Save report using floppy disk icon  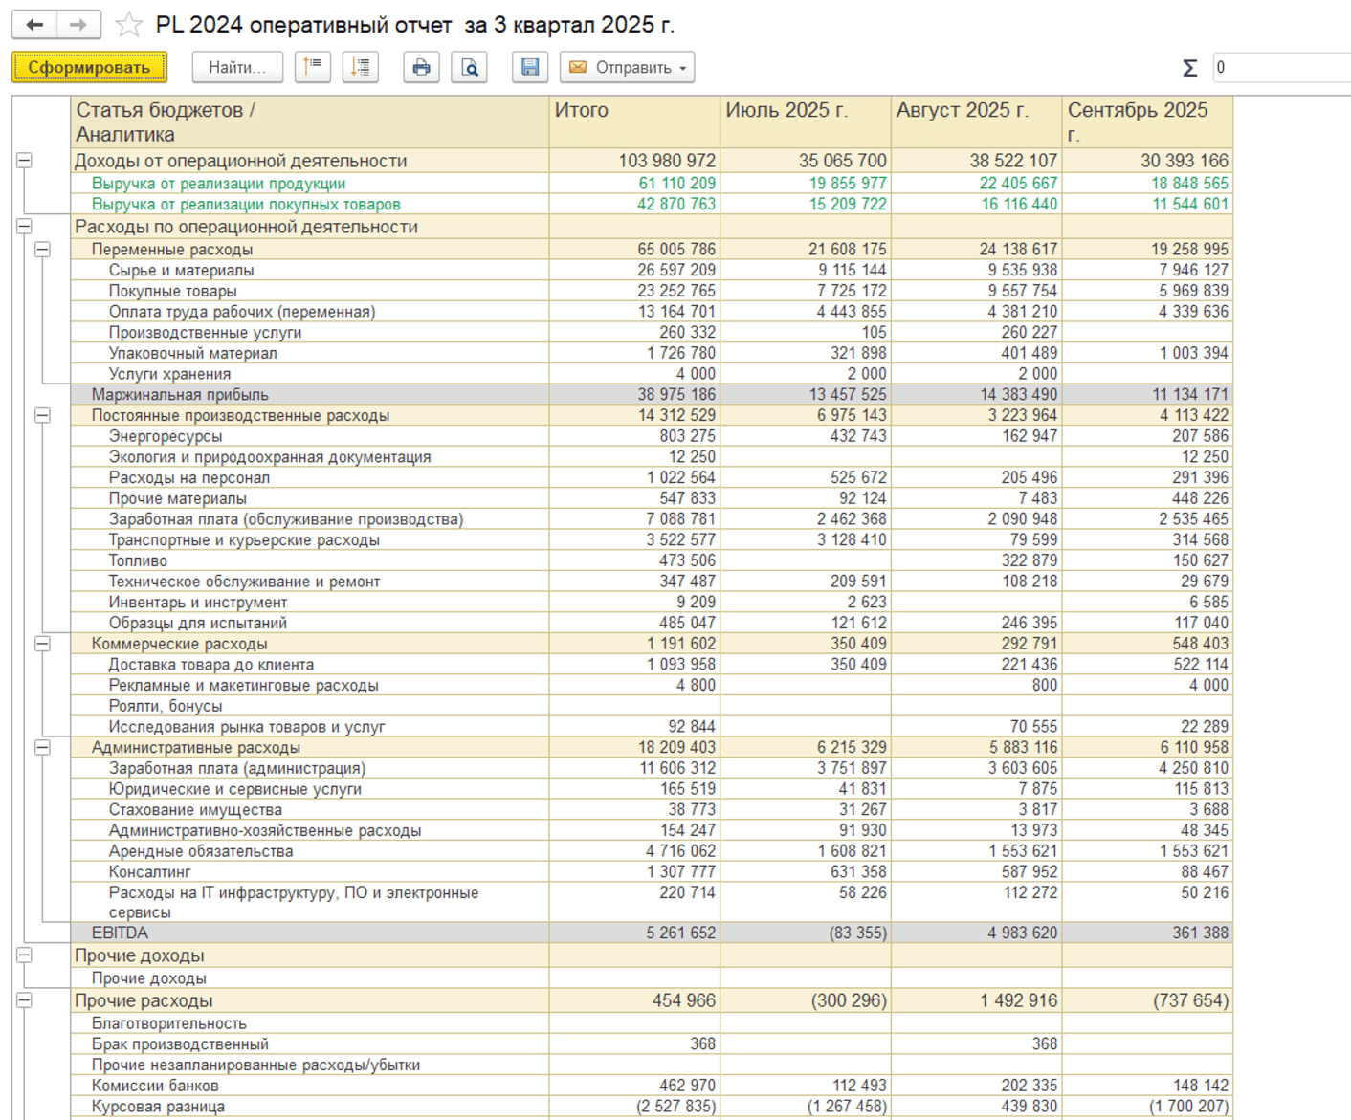tap(530, 67)
